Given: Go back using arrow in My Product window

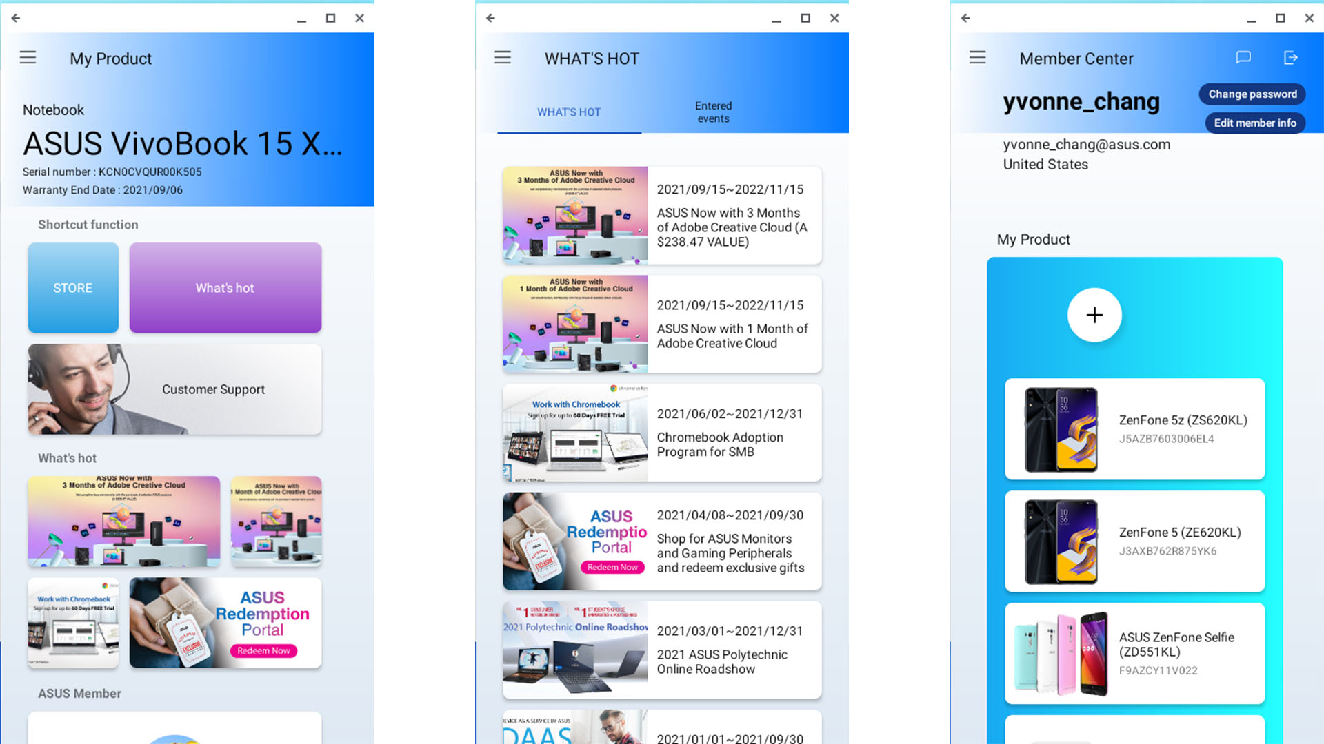Looking at the screenshot, I should tap(16, 19).
